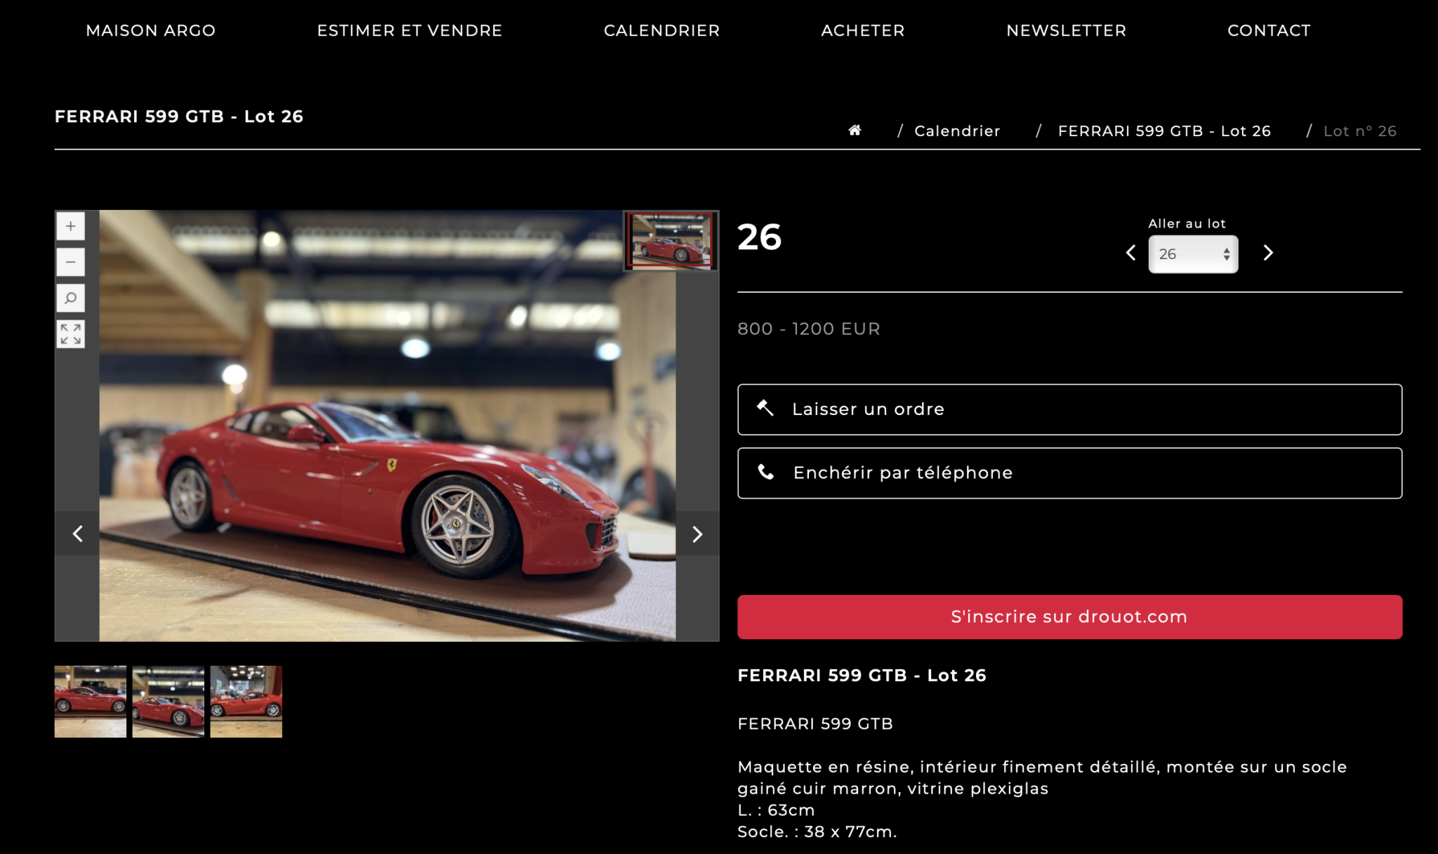The width and height of the screenshot is (1438, 854).
Task: Toggle fullscreen image view icon
Action: [x=70, y=334]
